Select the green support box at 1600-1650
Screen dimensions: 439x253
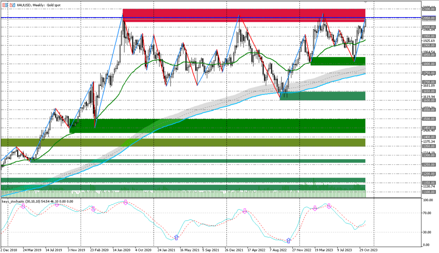(x=322, y=95)
